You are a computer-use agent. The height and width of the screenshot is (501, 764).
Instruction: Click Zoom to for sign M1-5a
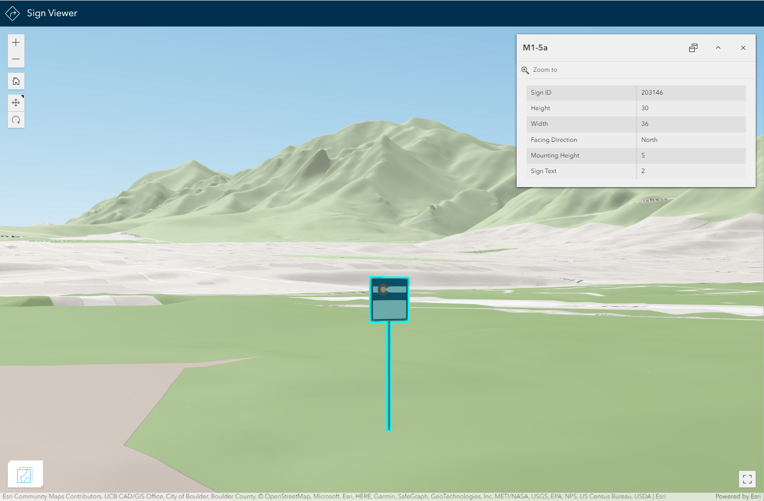point(545,70)
